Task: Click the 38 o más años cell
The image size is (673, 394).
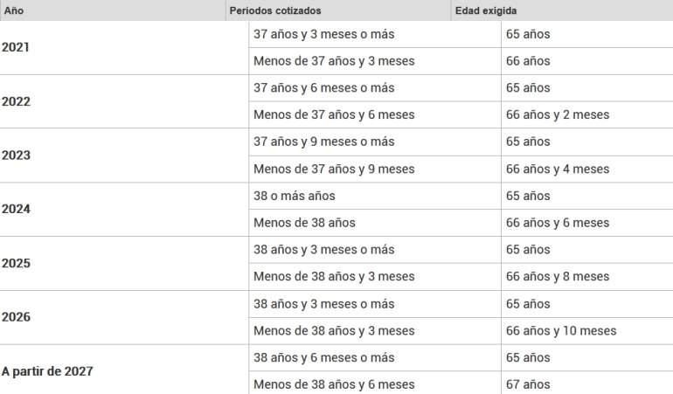Action: 375,196
